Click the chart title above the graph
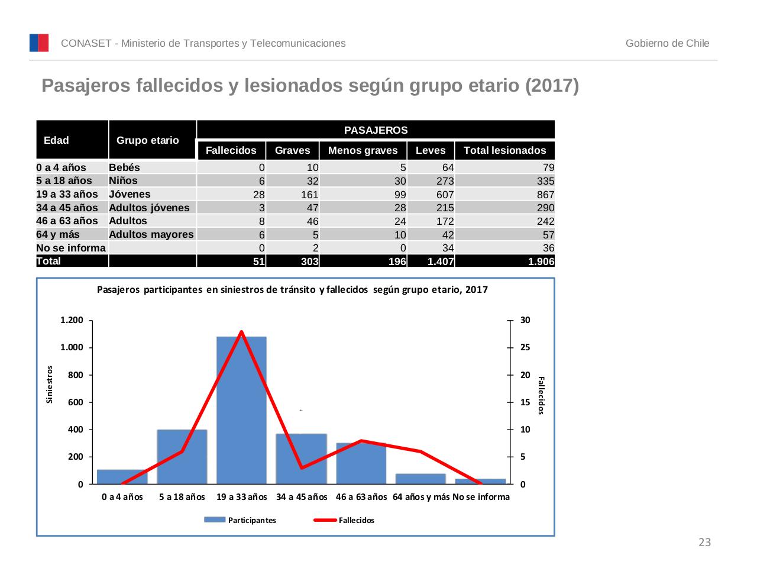757x568 pixels. pyautogui.click(x=293, y=290)
